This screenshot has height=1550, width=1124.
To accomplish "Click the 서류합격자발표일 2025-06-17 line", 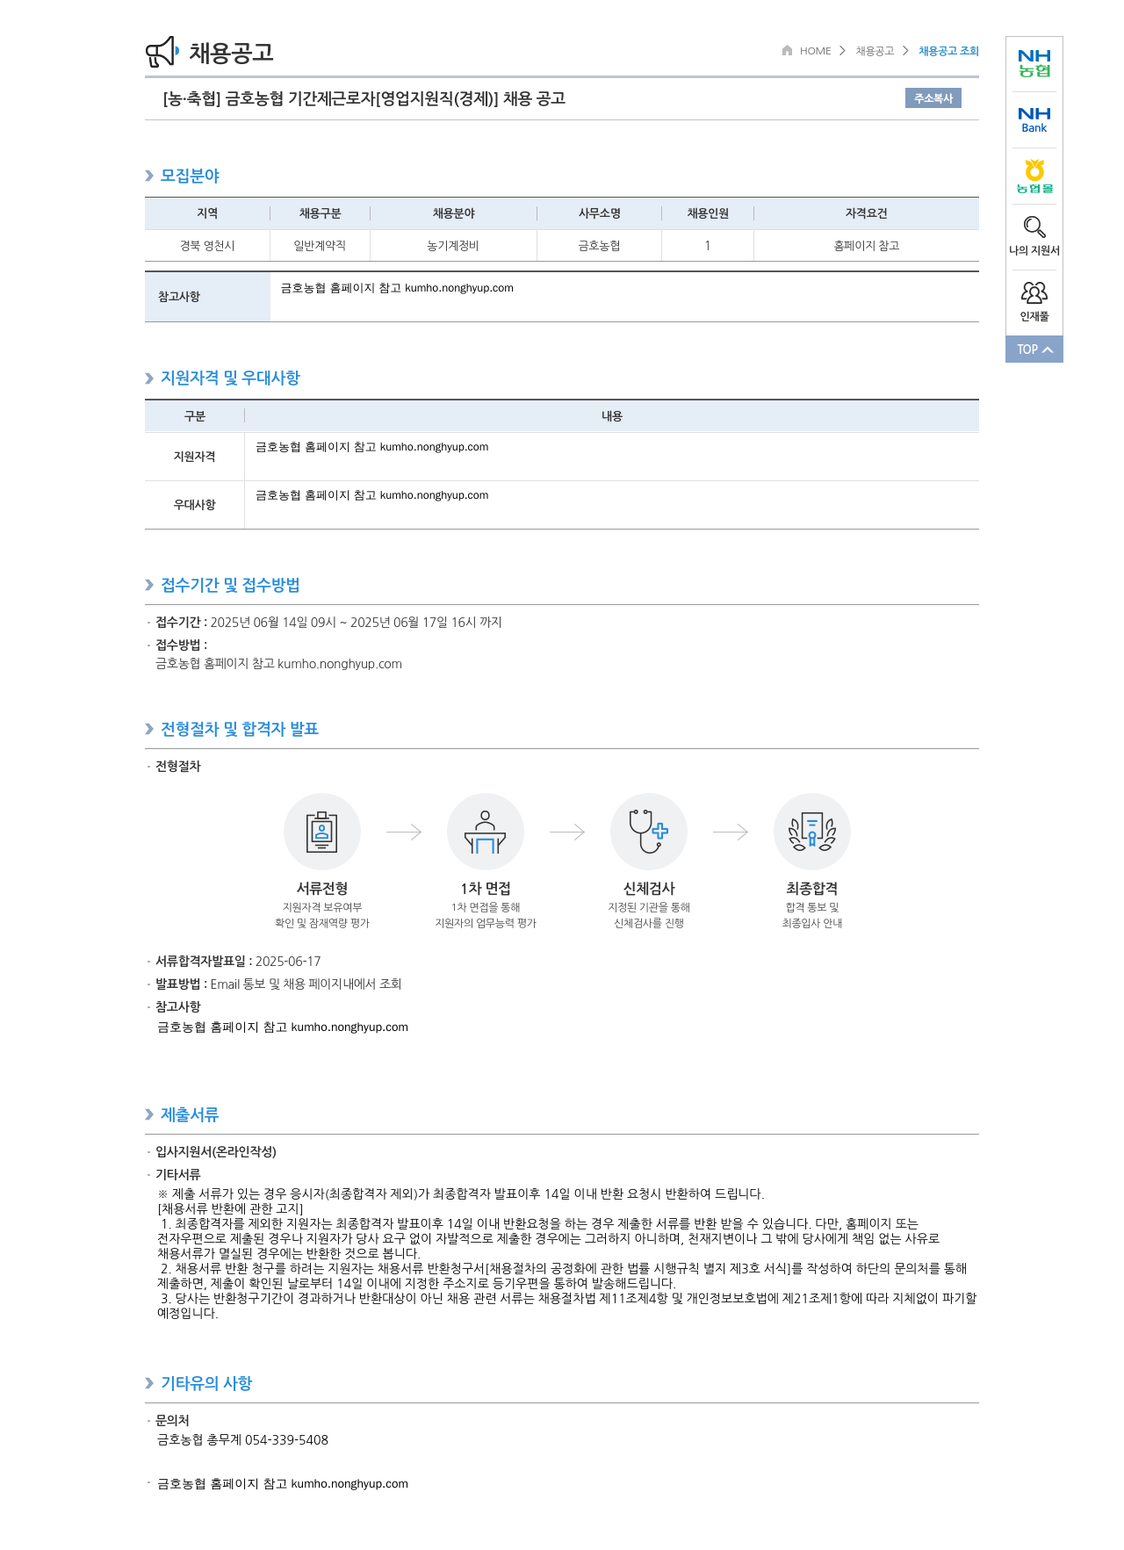I will (x=238, y=962).
